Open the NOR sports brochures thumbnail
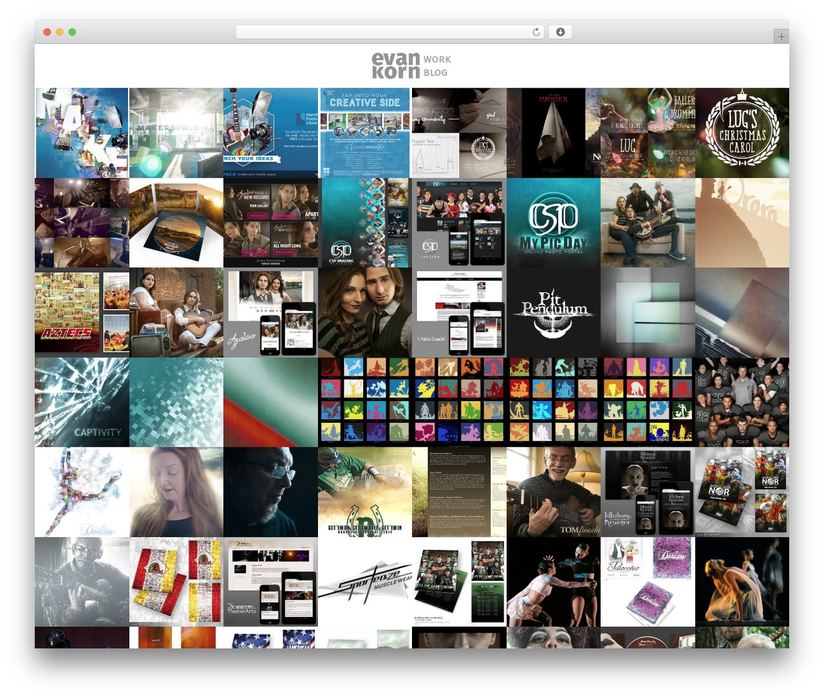The image size is (824, 698). coord(742,492)
